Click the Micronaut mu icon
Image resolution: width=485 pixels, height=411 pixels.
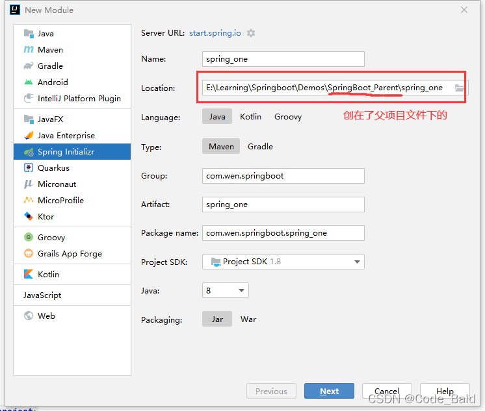coord(29,184)
